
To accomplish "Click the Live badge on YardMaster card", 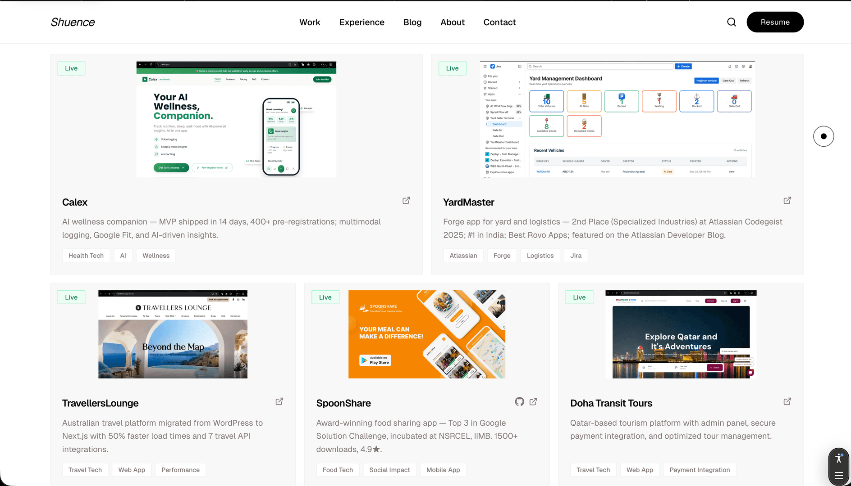I will [452, 68].
